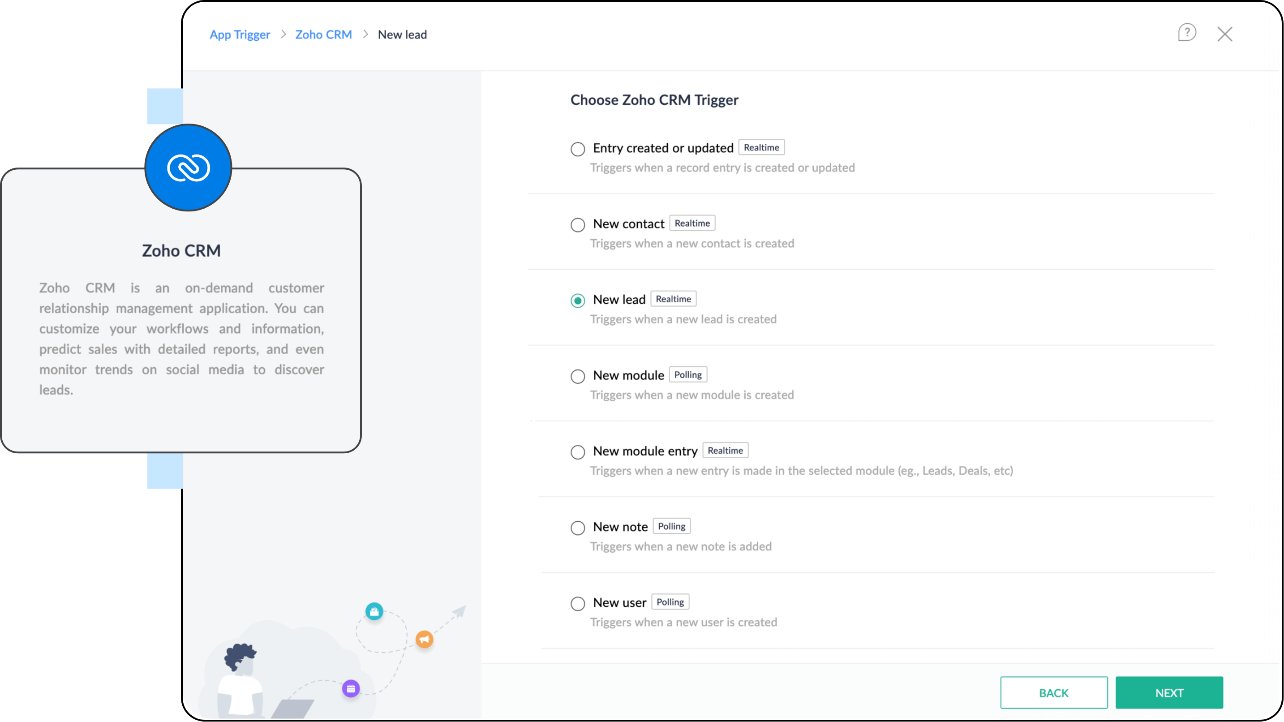1284x722 pixels.
Task: Open Zoho CRM breadcrumb link
Action: [x=323, y=34]
